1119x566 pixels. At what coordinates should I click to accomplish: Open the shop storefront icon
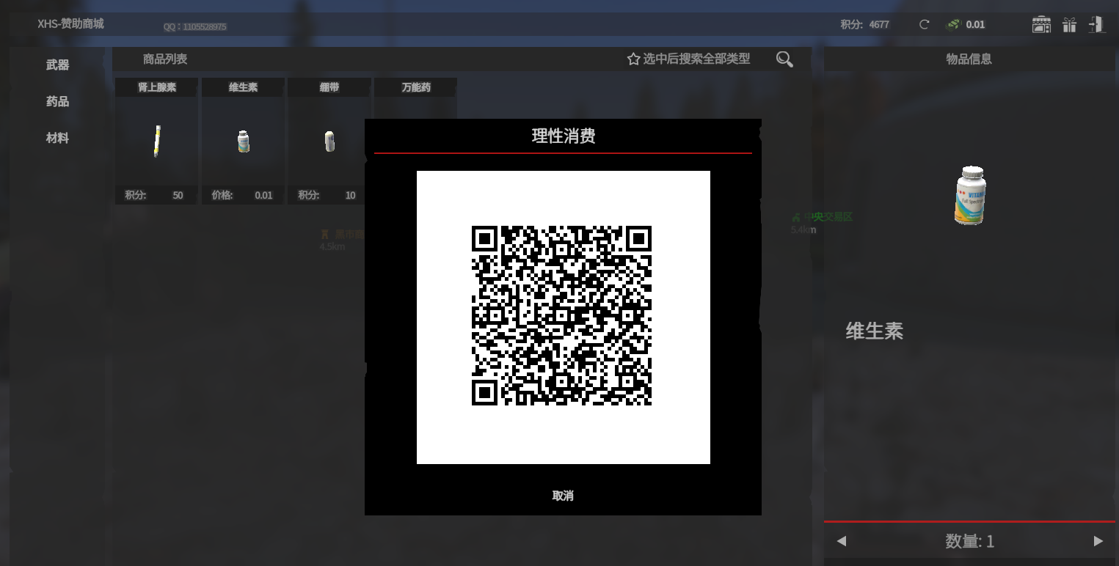click(x=1041, y=25)
